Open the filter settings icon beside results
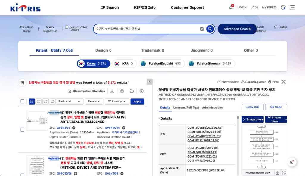305x176 pixels. [x=22, y=82]
